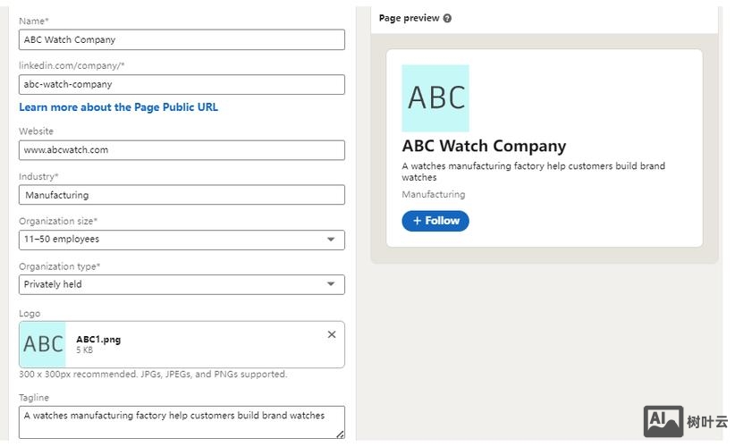735x447 pixels.
Task: Click the linkedin.com/company URL field
Action: click(x=182, y=84)
